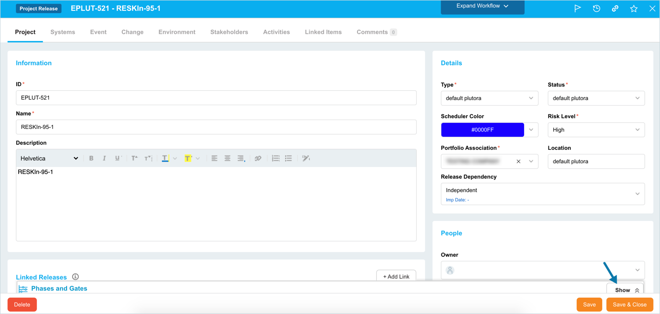660x314 pixels.
Task: Toggle bold formatting in description
Action: (91, 159)
